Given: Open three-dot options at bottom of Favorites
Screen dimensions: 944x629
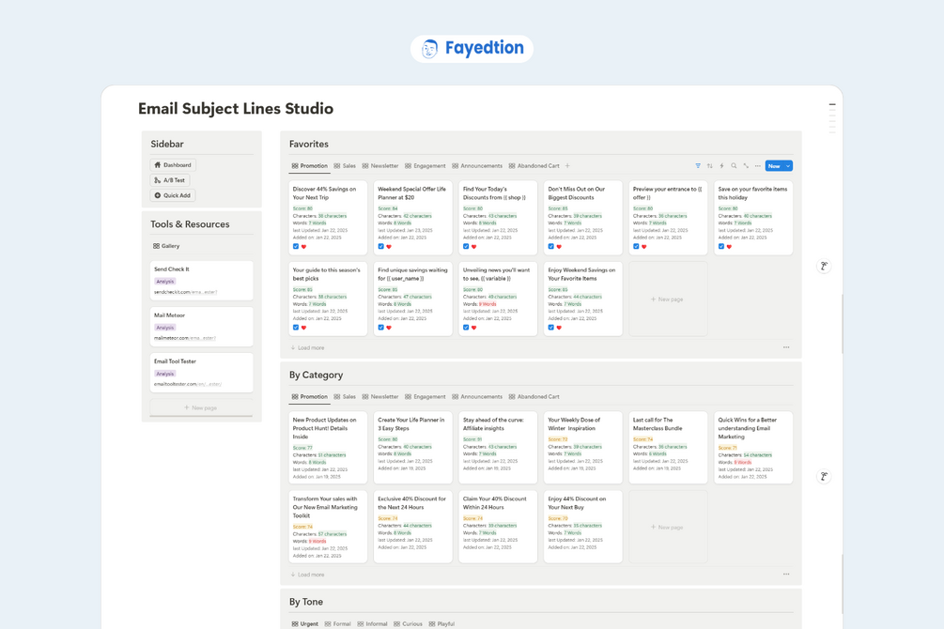Looking at the screenshot, I should pyautogui.click(x=786, y=347).
